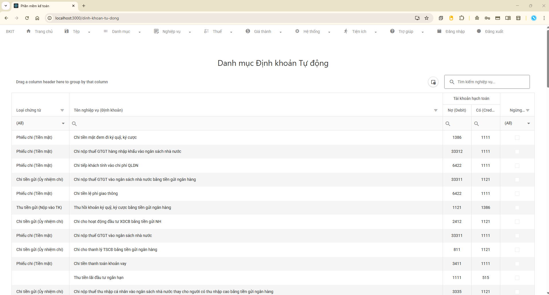Open the Trang chủ menu item
The image size is (549, 295).
coord(44,31)
